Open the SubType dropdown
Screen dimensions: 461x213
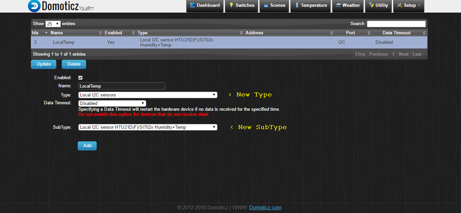pyautogui.click(x=148, y=127)
